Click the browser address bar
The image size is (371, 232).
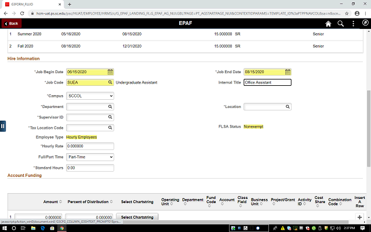188,13
